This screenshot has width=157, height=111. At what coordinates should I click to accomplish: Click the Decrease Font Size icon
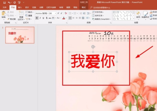click(x=61, y=13)
